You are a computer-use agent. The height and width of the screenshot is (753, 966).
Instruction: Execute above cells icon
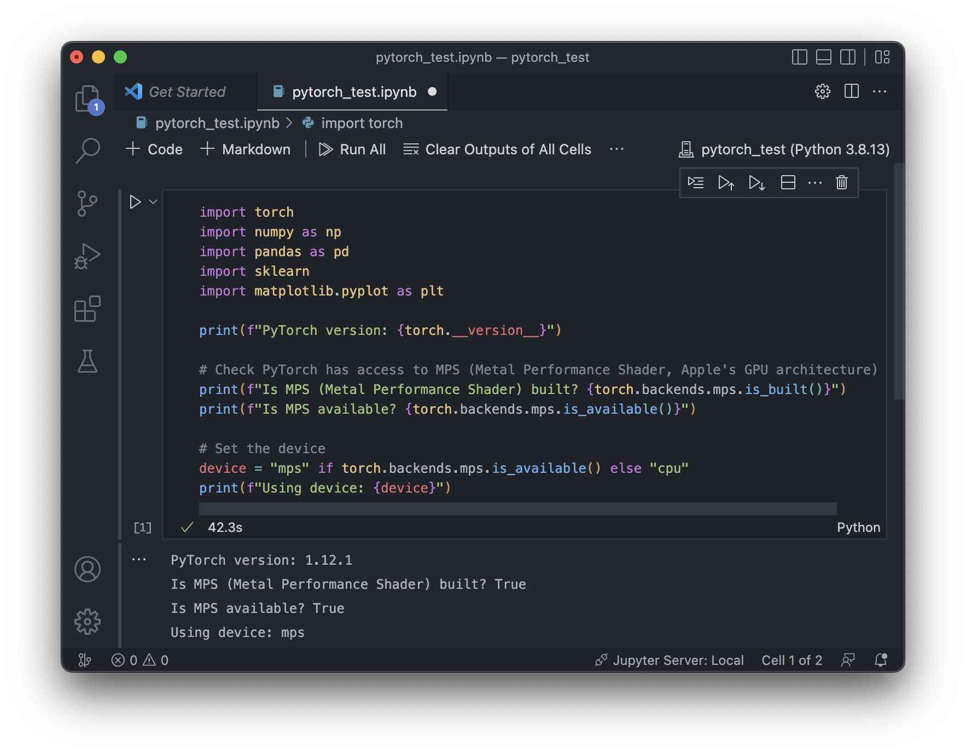pos(726,182)
